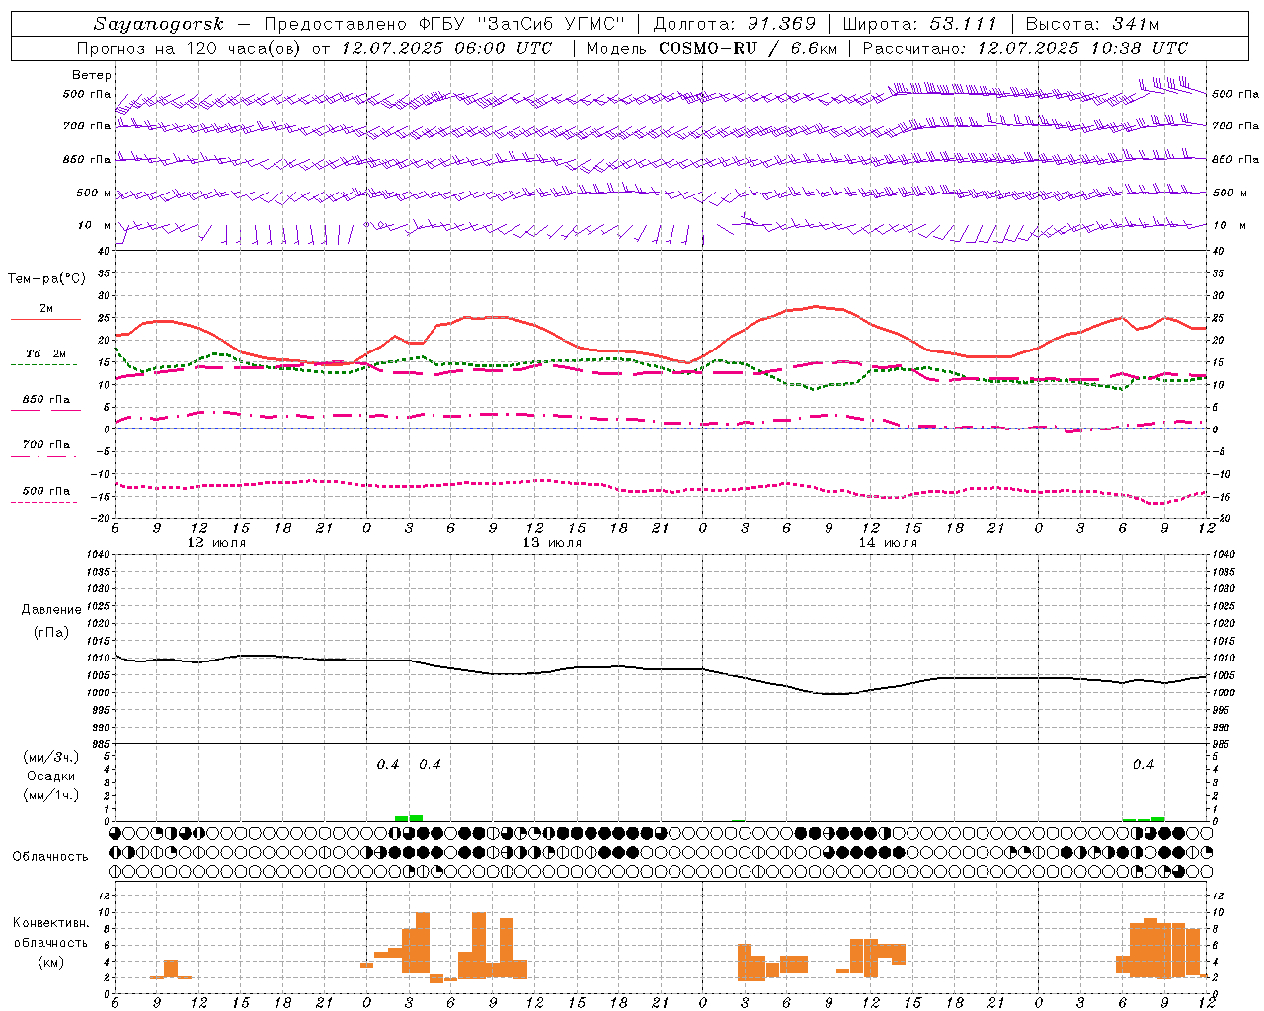Click the Рассчитано: 12.07.2025 10:38 UTC text

1025,48
